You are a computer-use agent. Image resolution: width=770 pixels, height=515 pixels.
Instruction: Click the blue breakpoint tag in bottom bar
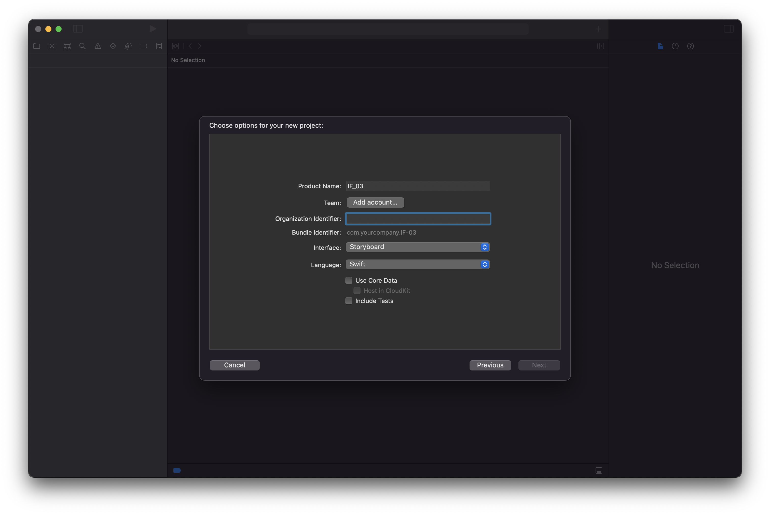[x=177, y=470]
